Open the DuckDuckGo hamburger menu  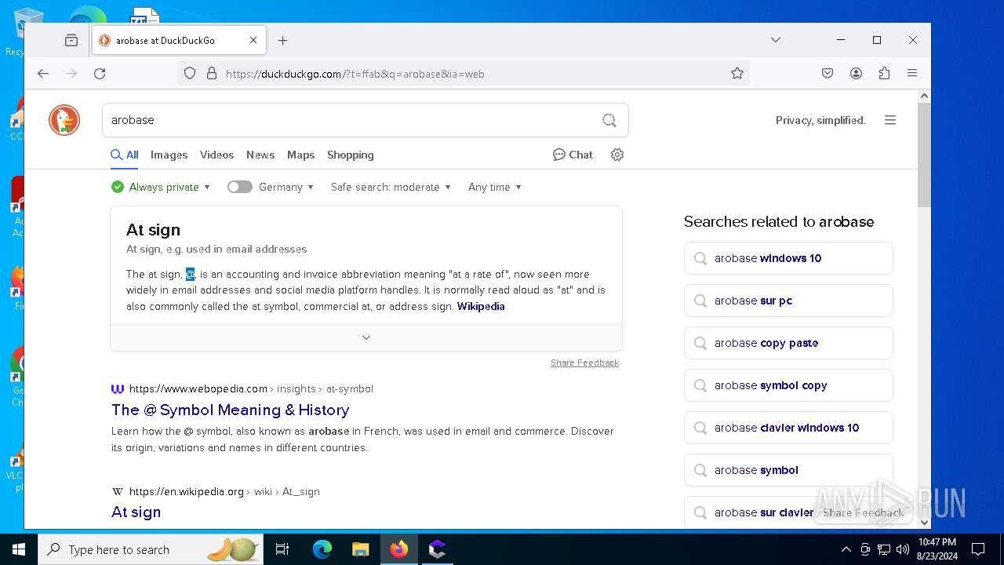pos(890,120)
